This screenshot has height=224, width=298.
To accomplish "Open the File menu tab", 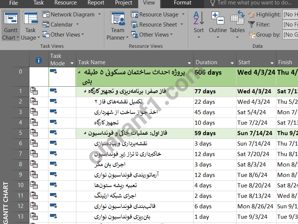I will (13, 3).
